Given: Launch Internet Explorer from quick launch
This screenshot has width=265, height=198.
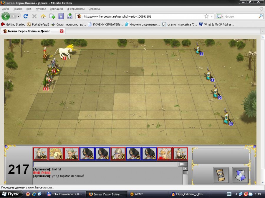Looking at the screenshot, I should [34, 194].
